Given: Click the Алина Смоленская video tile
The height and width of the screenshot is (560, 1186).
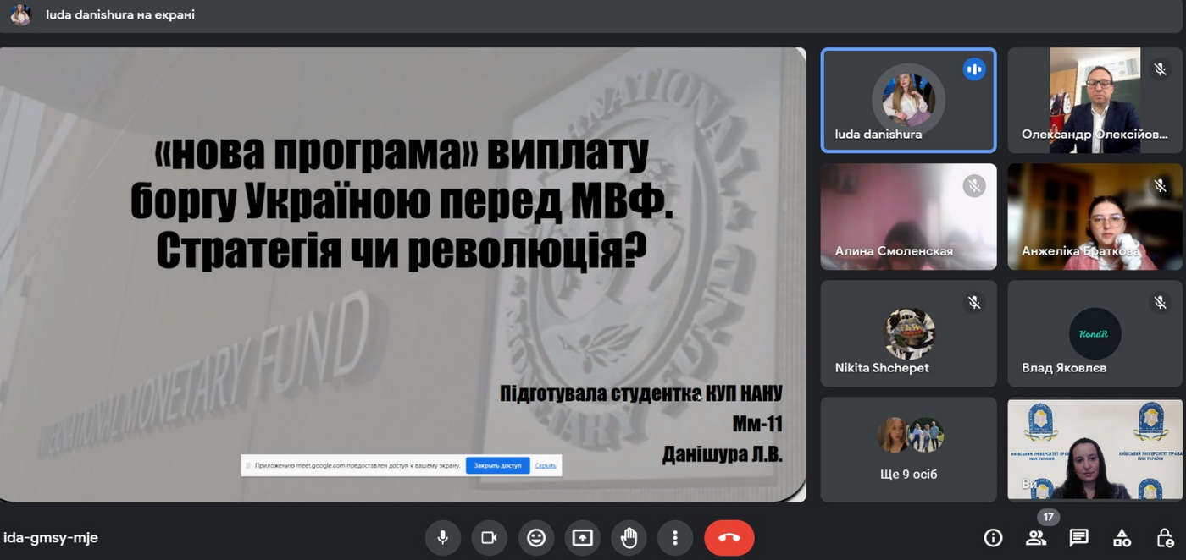Looking at the screenshot, I should point(908,217).
